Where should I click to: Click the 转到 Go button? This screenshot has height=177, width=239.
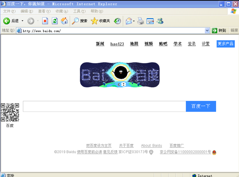tap(219, 31)
